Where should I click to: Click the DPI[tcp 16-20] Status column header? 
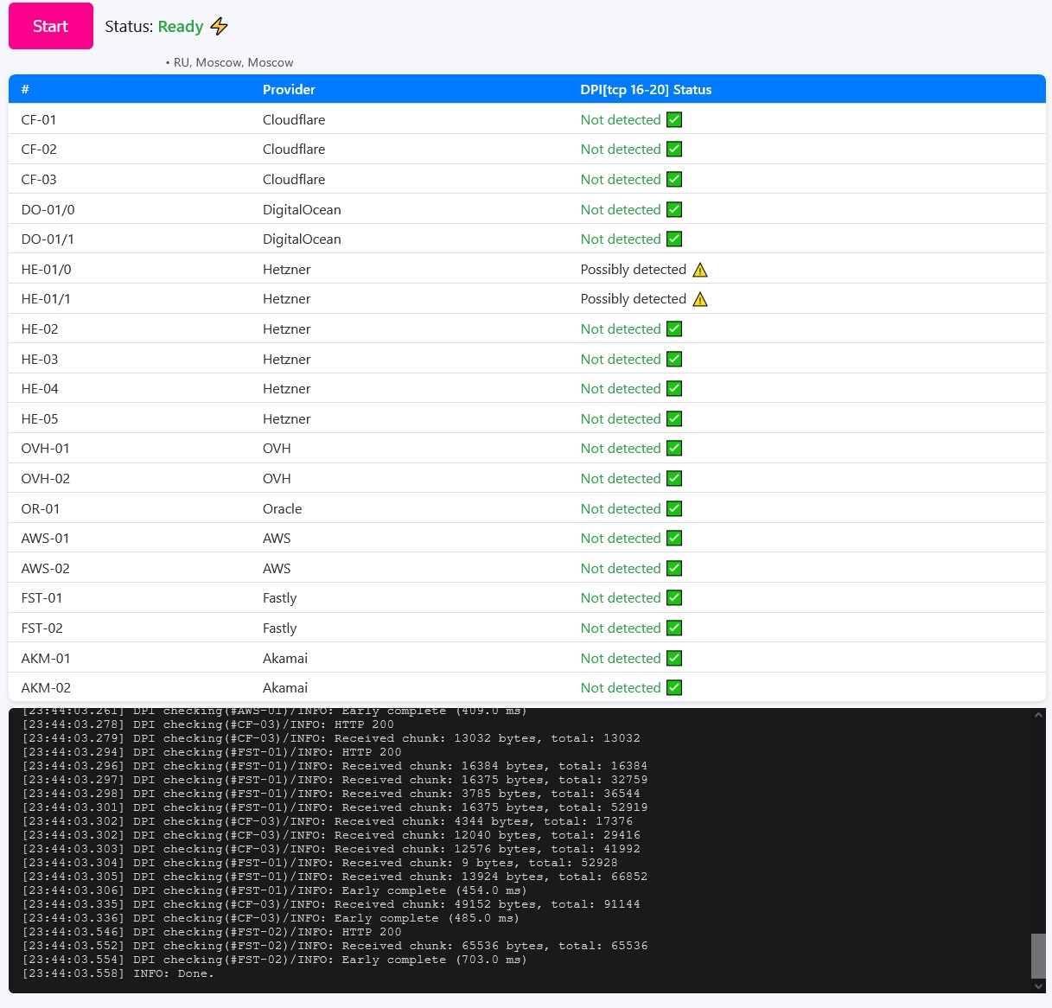(646, 90)
